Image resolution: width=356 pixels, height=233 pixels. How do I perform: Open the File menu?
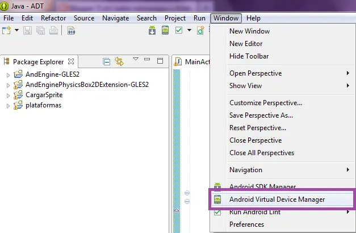pyautogui.click(x=9, y=18)
